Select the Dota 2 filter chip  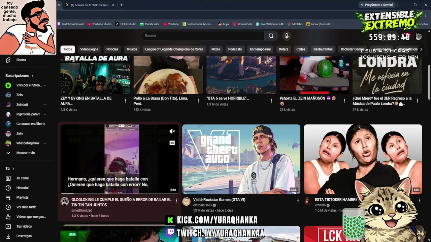(284, 49)
